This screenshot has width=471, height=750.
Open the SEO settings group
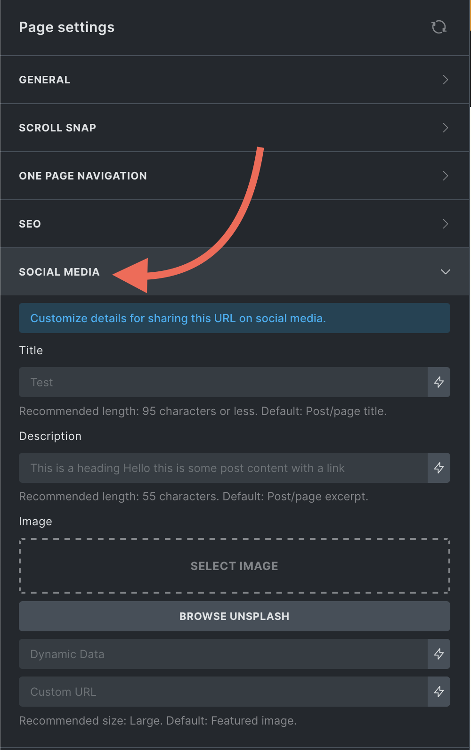pos(235,224)
